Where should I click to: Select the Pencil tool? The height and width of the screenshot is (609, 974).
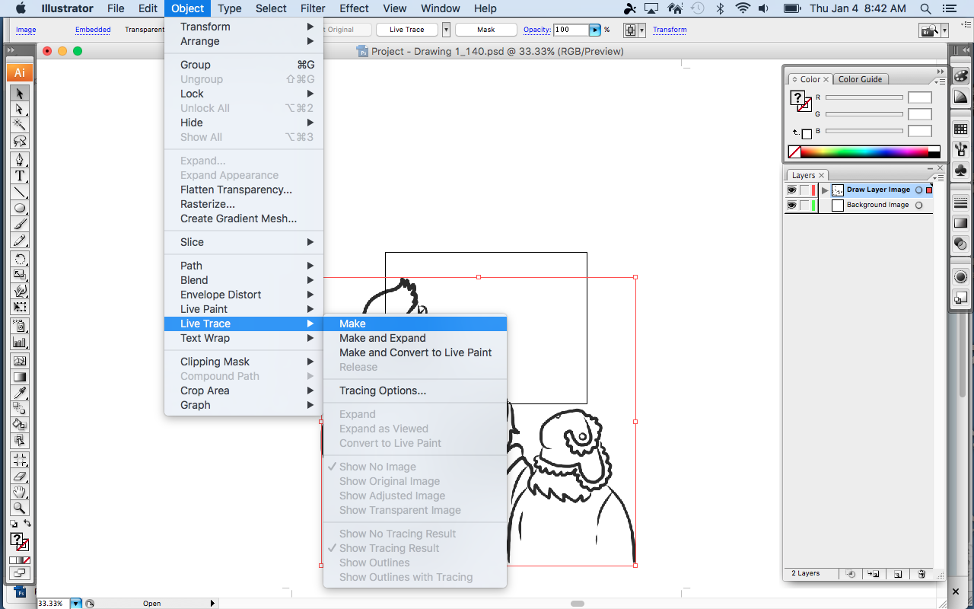[x=20, y=240]
